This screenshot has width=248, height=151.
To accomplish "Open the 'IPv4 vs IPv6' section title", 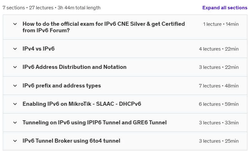I will tap(39, 49).
